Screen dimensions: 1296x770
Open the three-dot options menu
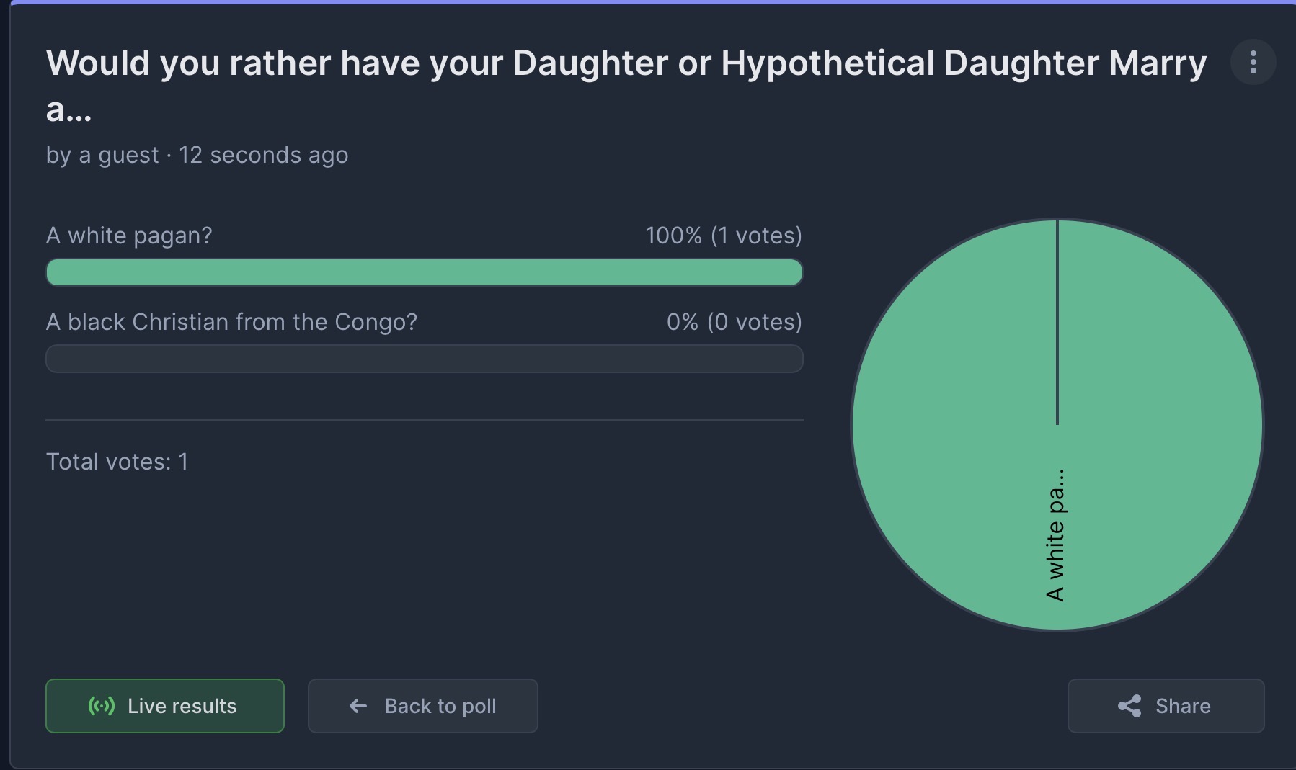[1253, 62]
